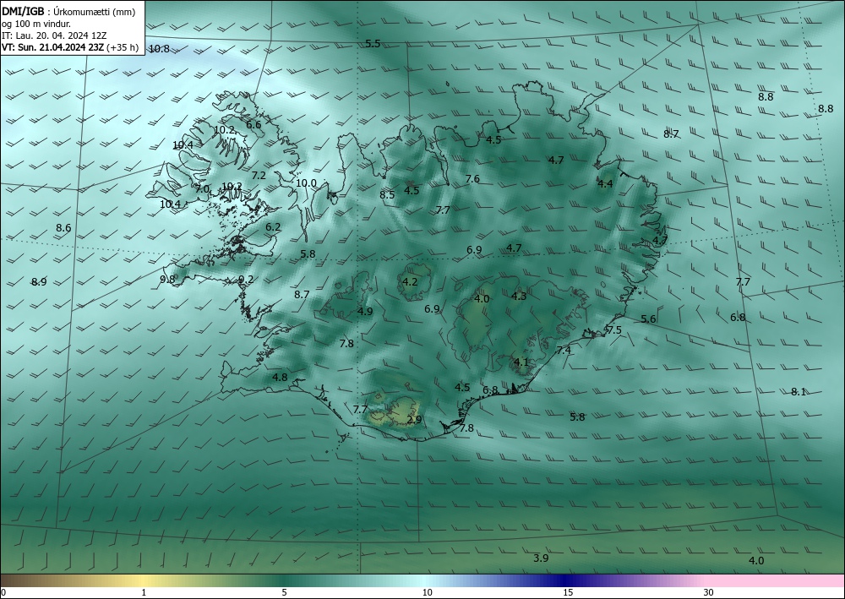Click the '5' label on the color scale
The height and width of the screenshot is (599, 845).
click(x=284, y=592)
